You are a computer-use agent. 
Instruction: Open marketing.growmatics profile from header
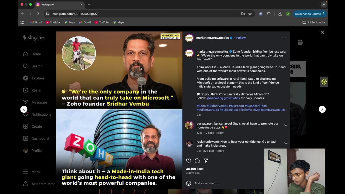[212, 38]
